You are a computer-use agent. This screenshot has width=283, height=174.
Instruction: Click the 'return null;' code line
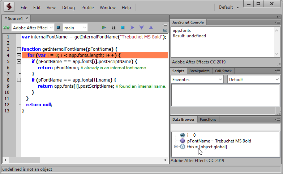pyautogui.click(x=39, y=104)
